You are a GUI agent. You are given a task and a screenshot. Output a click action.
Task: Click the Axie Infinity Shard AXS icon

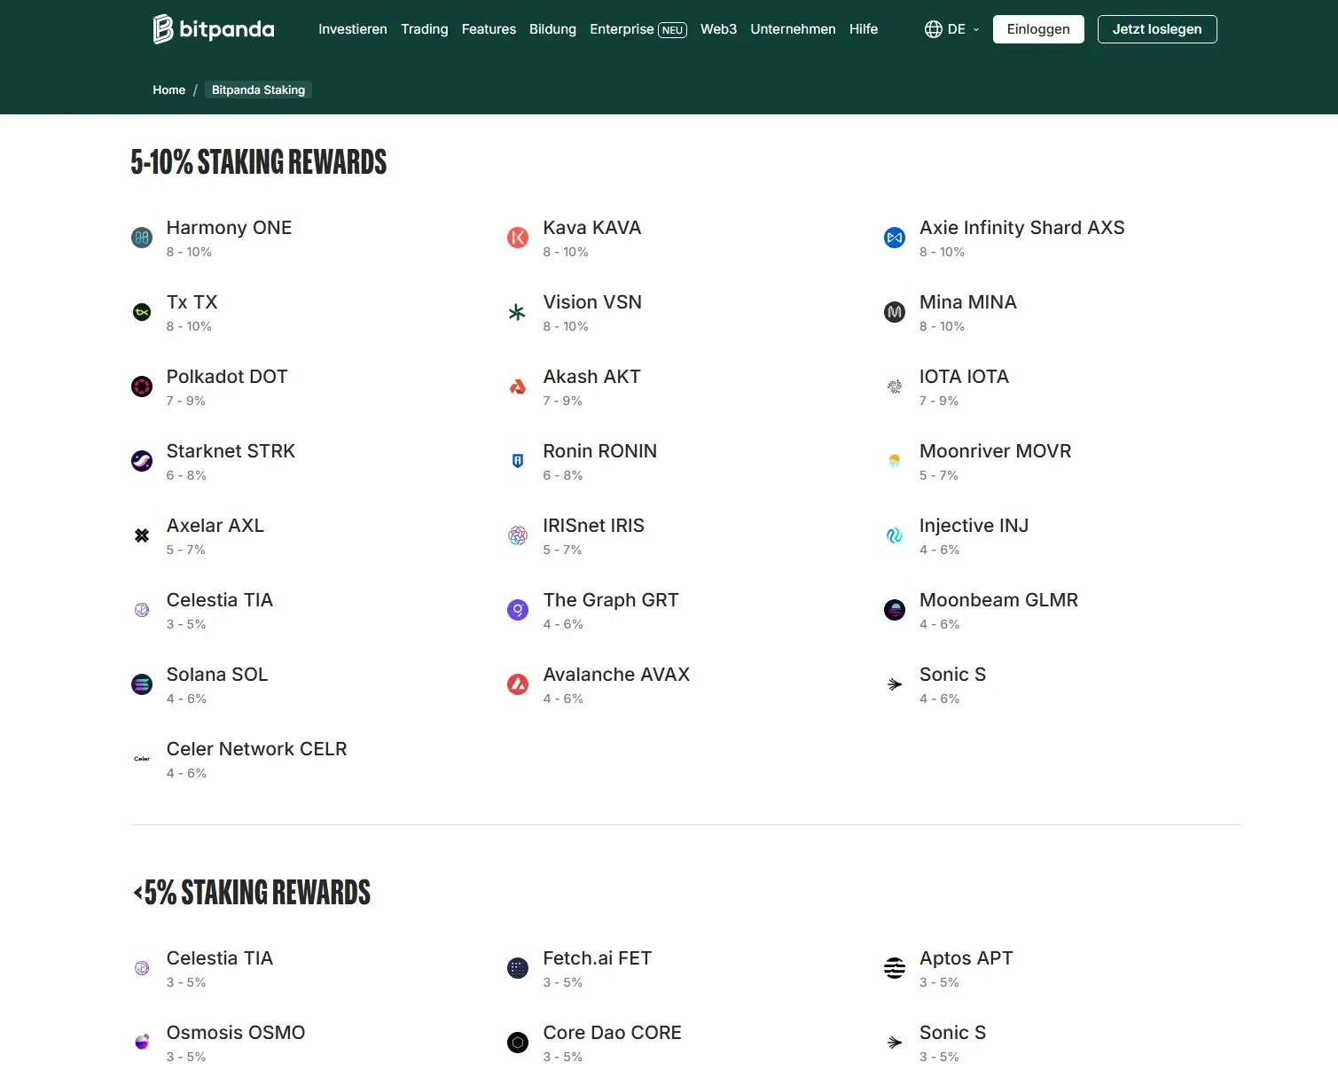(x=895, y=238)
